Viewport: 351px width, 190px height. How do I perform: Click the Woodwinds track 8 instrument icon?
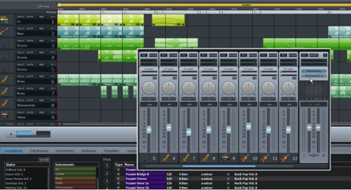(4, 104)
